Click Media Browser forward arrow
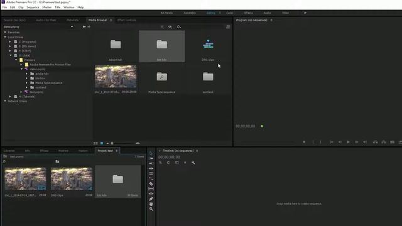Image resolution: width=402 pixels, height=226 pixels. (89, 26)
